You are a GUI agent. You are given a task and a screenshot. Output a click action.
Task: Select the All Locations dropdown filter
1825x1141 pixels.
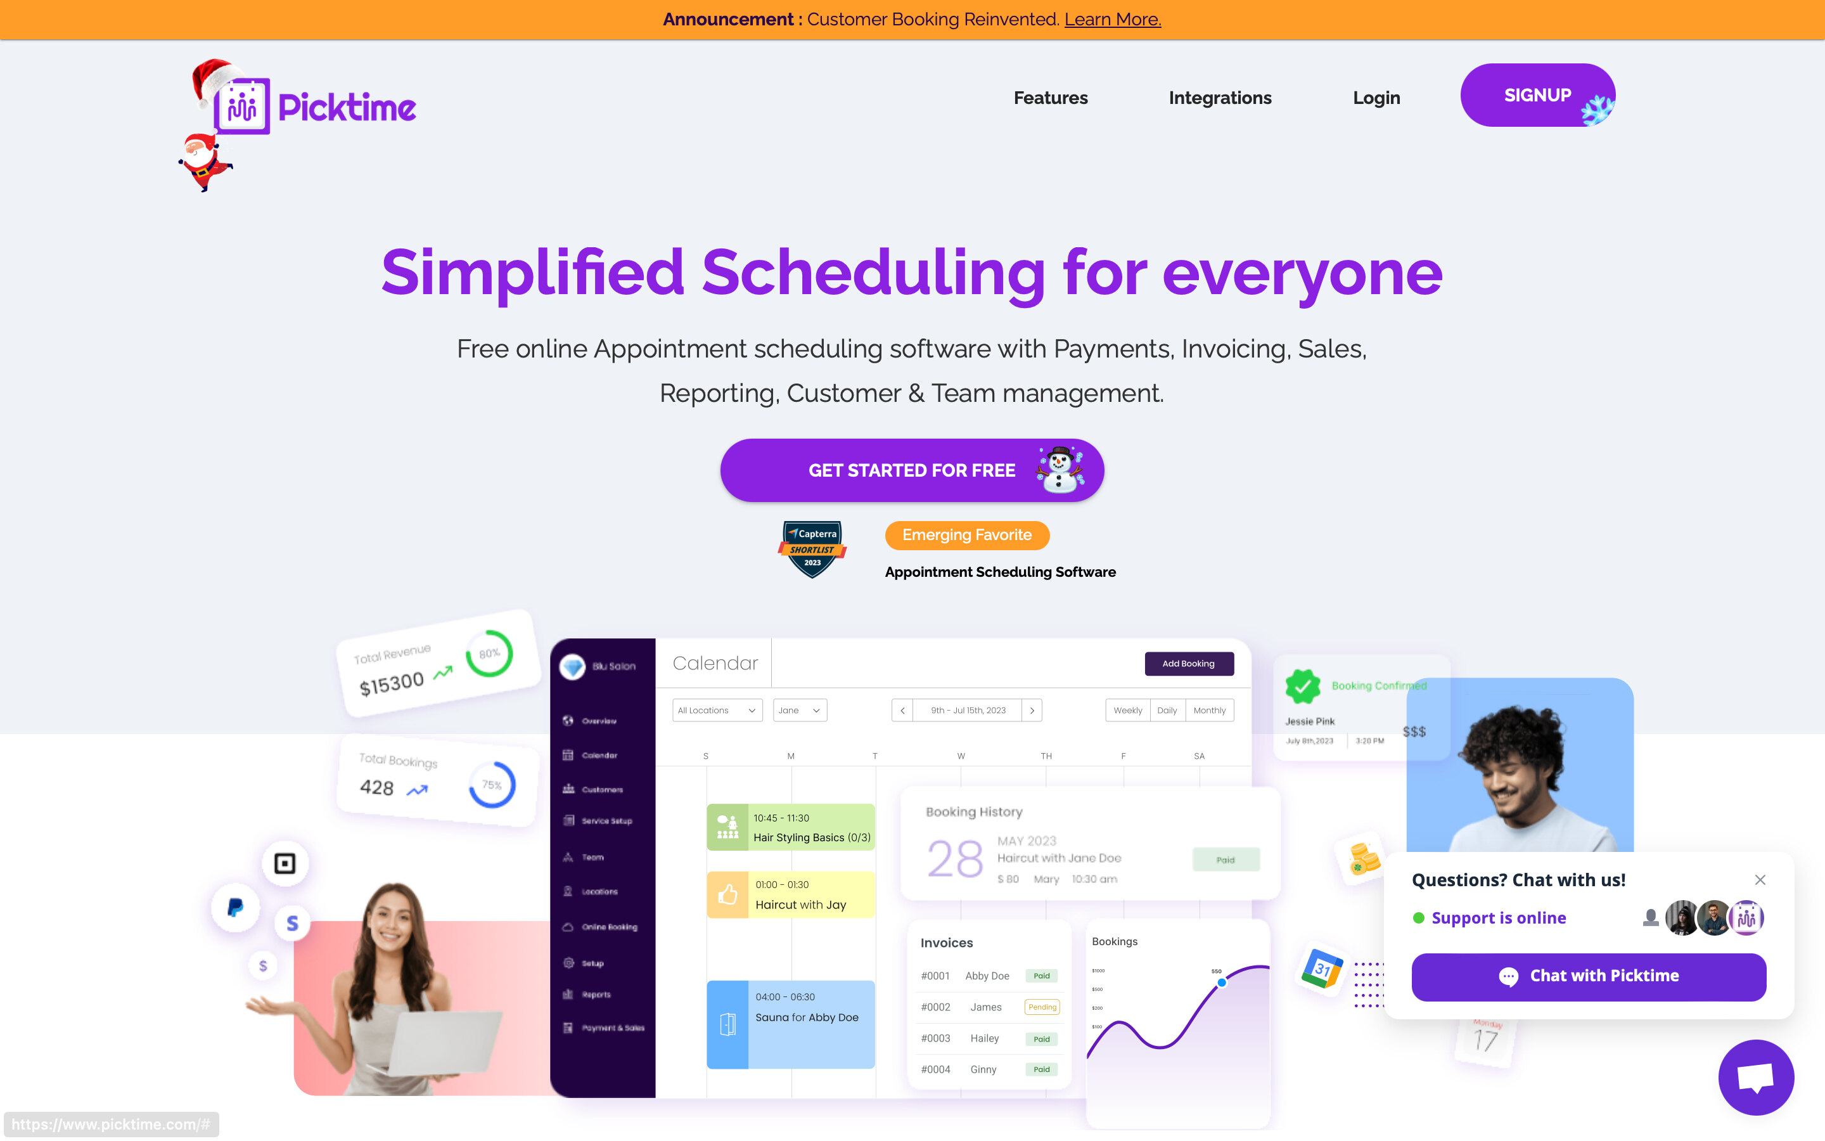coord(715,711)
